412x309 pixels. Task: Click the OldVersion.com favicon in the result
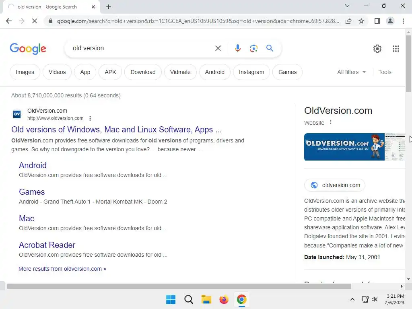[x=17, y=114]
